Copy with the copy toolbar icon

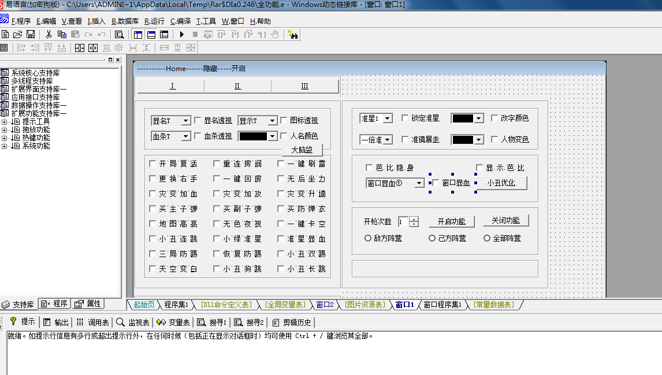coord(62,34)
